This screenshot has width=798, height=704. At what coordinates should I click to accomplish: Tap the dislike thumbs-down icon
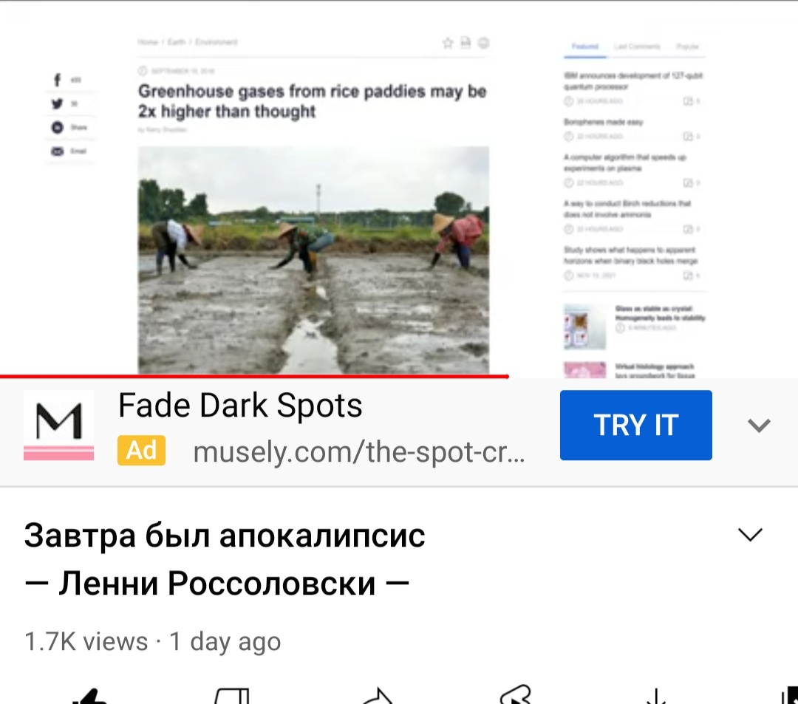click(x=232, y=696)
